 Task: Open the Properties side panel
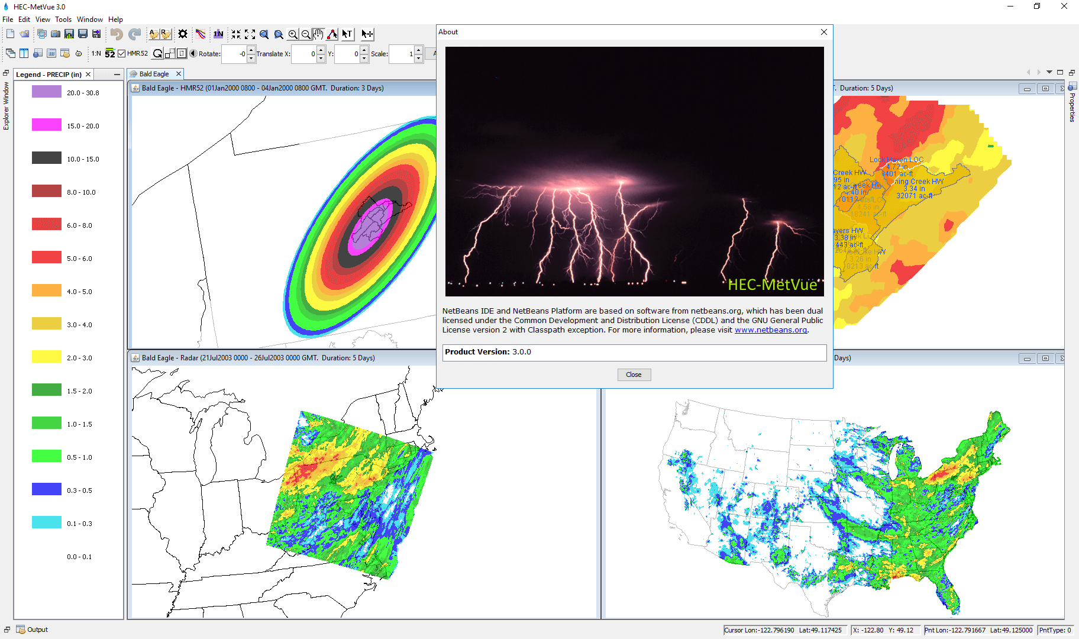click(x=1072, y=102)
